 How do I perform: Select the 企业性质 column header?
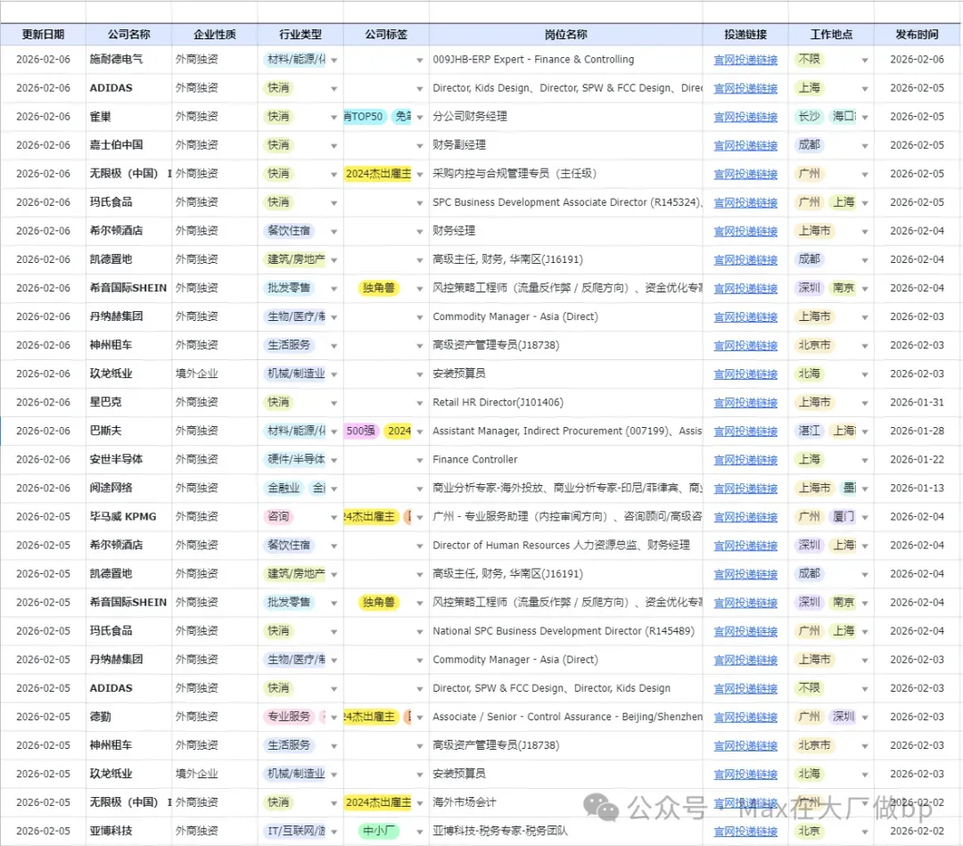pyautogui.click(x=215, y=35)
